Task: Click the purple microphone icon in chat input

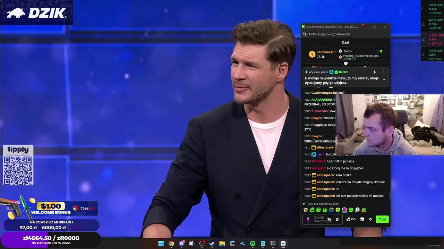Action: pyautogui.click(x=308, y=219)
